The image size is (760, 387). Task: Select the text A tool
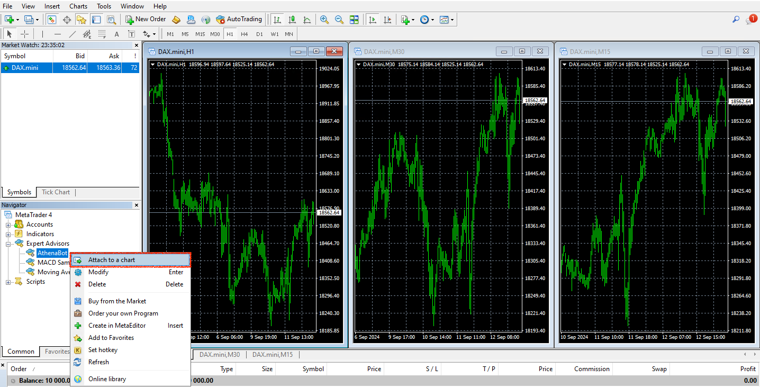pyautogui.click(x=116, y=34)
